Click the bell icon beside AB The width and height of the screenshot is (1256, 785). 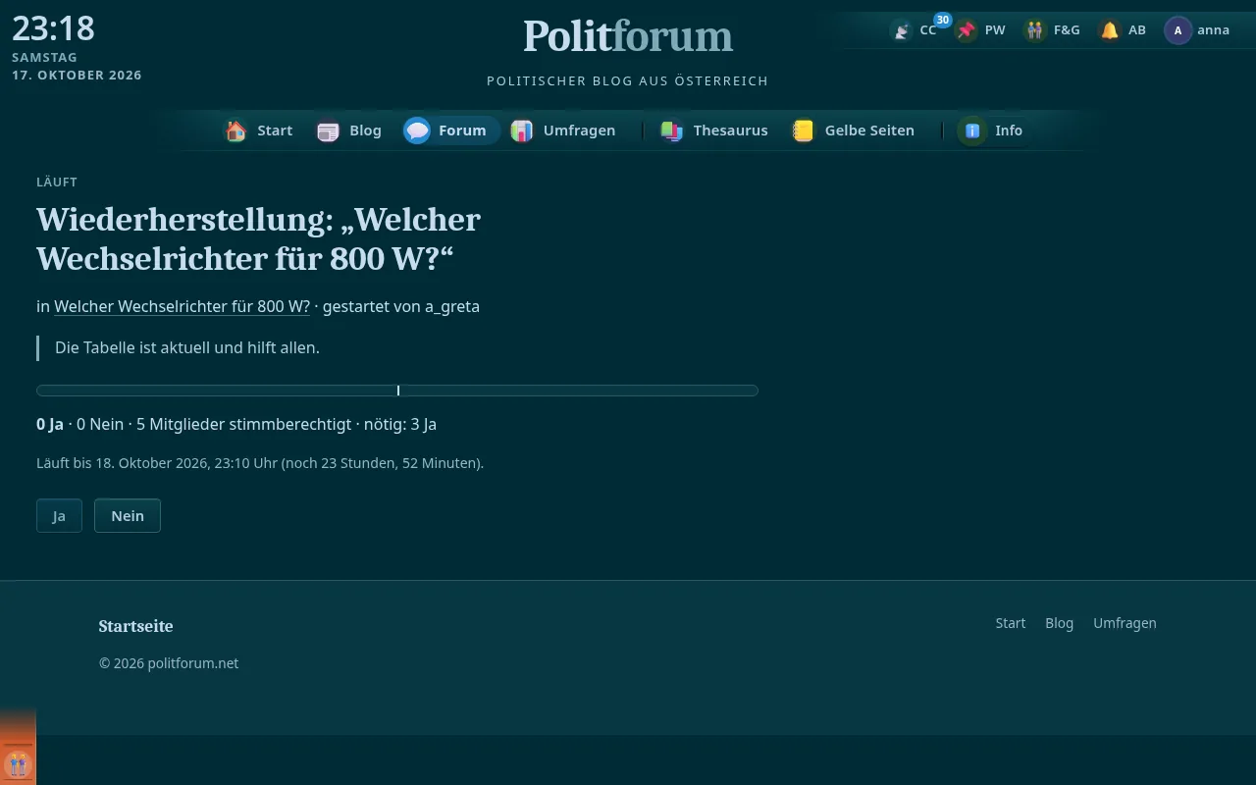(1110, 30)
